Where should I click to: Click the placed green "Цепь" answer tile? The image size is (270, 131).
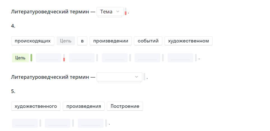coord(20,58)
